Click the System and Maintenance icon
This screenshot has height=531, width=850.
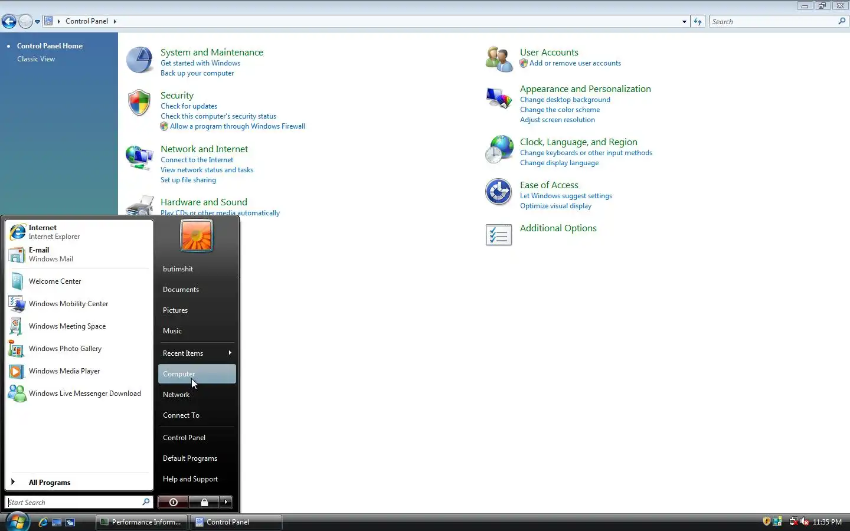(140, 60)
